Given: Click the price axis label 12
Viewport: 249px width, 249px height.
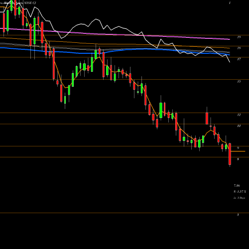Looking at the screenshot, I should click(239, 115).
